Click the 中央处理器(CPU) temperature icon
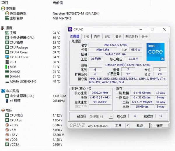The height and width of the screenshot is (151, 175). tap(7, 38)
